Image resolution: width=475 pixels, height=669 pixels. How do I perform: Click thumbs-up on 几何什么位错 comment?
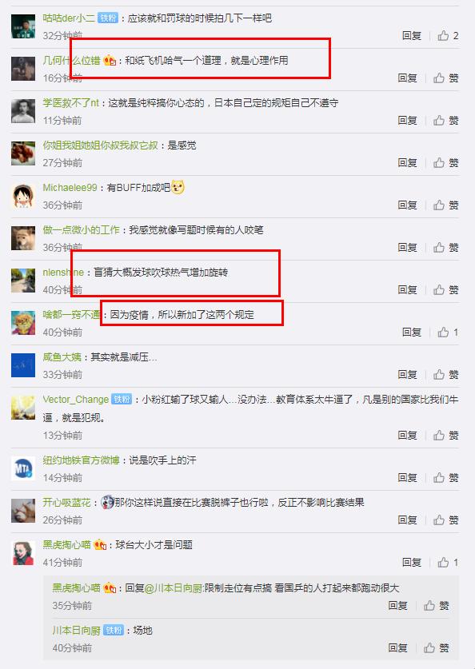click(x=446, y=78)
